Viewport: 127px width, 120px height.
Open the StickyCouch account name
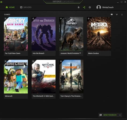click(x=108, y=7)
